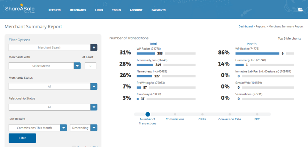Expand Commissions This Month sort dropdown
This screenshot has width=308, height=147.
pyautogui.click(x=63, y=128)
